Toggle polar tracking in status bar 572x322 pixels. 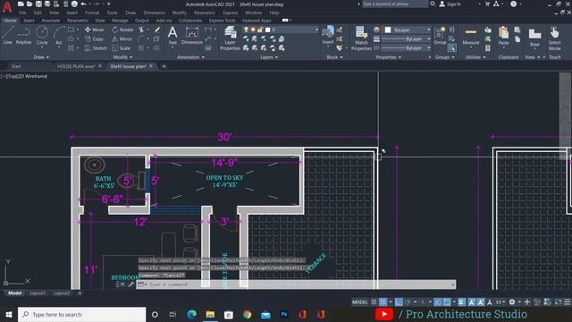click(408, 302)
